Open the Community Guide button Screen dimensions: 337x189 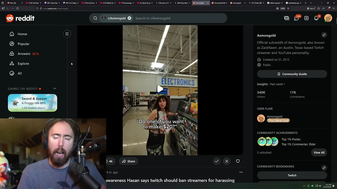click(292, 74)
